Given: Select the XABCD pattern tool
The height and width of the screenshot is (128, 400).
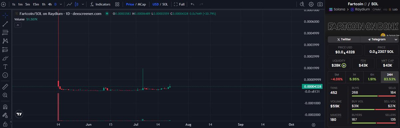Looking at the screenshot, I should [5, 41].
